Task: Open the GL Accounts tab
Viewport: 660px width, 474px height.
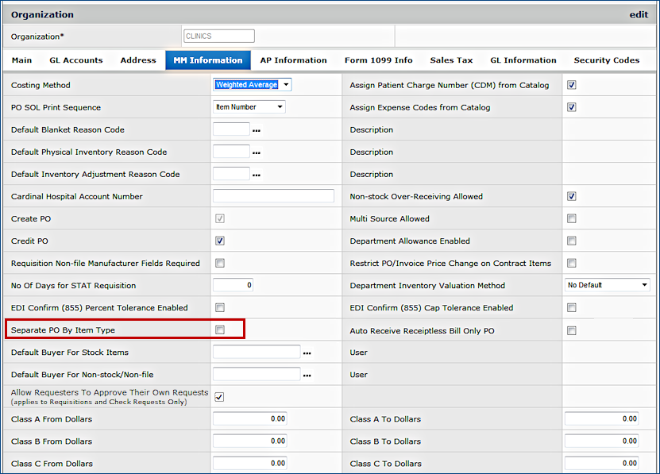Action: (x=76, y=60)
